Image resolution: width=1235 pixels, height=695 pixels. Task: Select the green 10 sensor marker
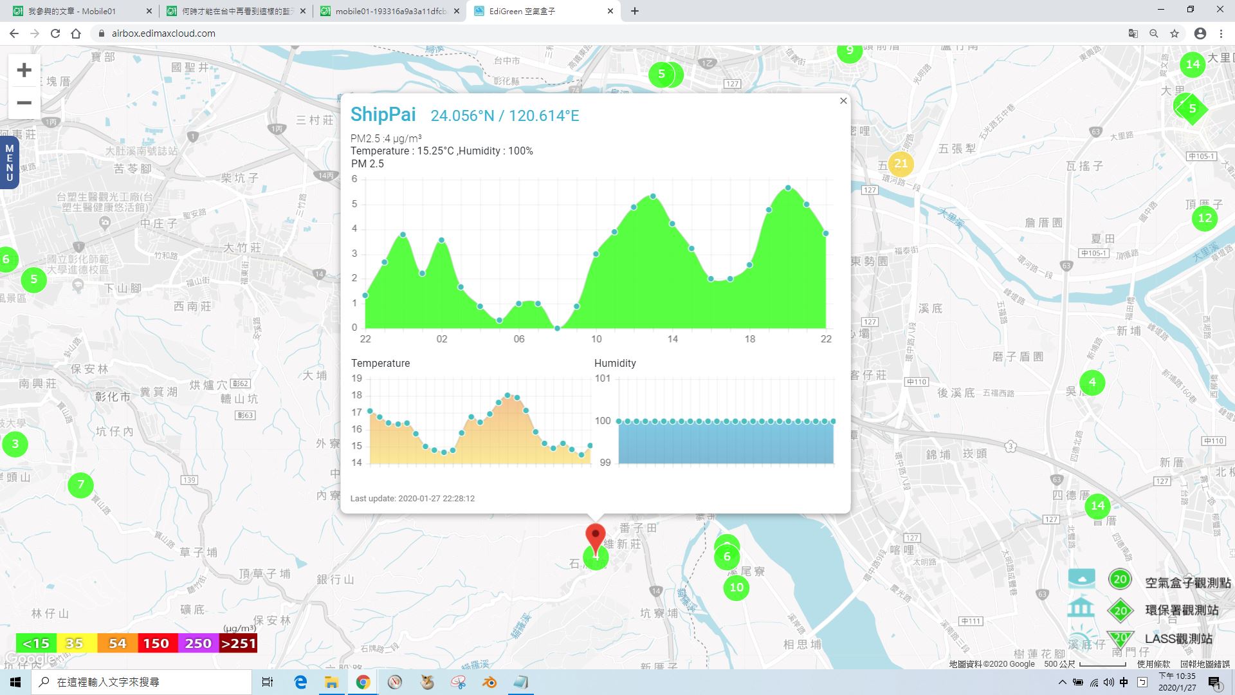coord(736,587)
